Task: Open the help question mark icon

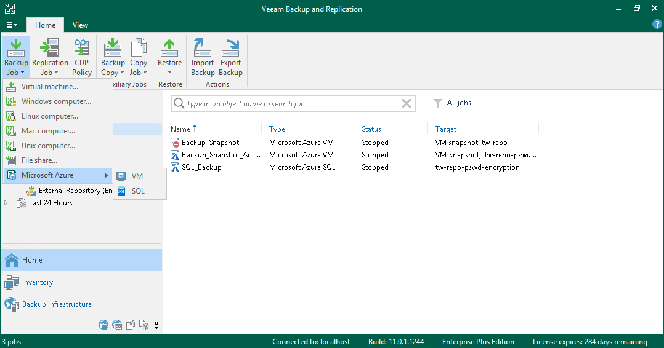Action: 657,25
